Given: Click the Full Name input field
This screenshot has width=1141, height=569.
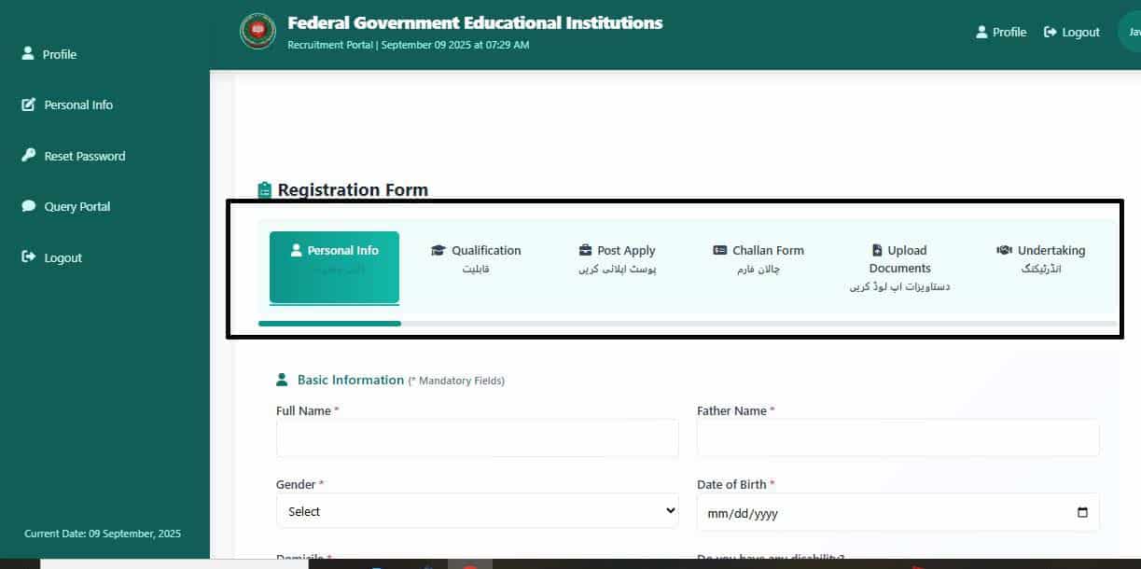Looking at the screenshot, I should (x=477, y=437).
